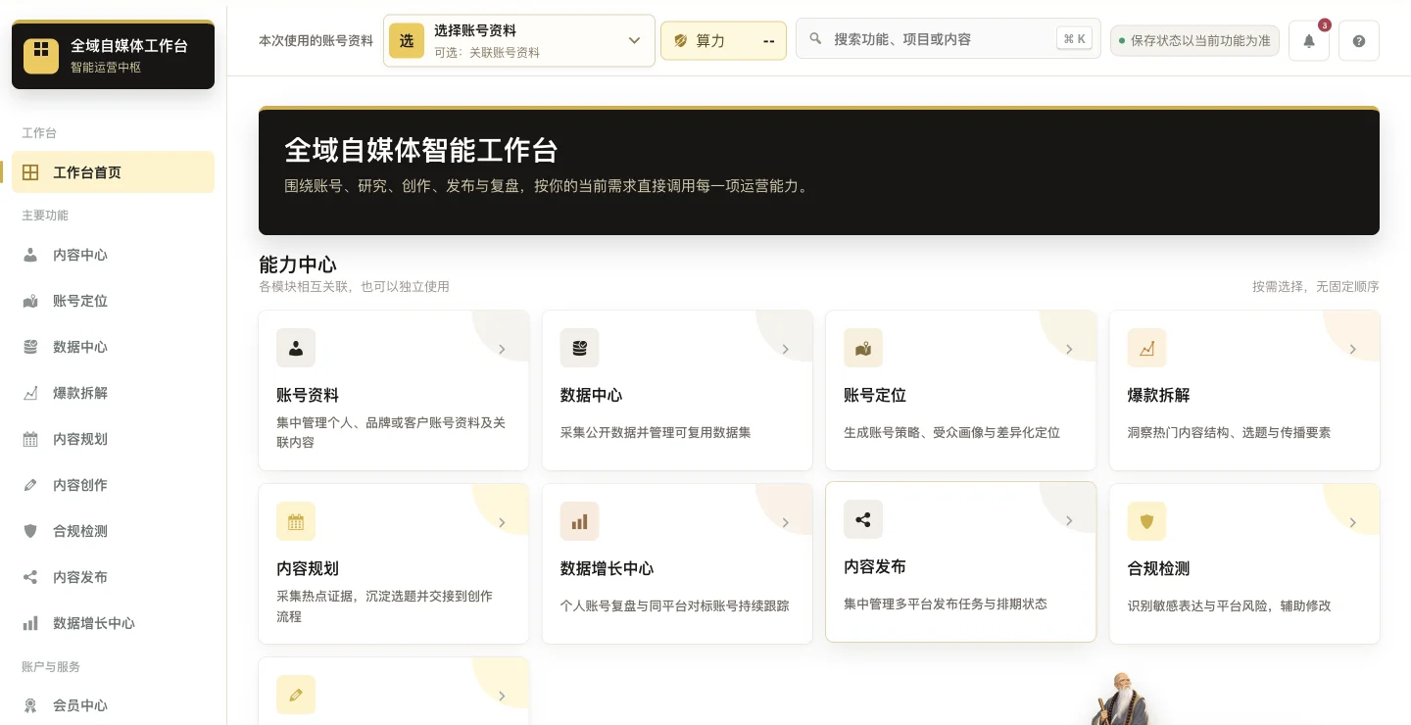Open the 账号定位 card map icon
The width and height of the screenshot is (1411, 725).
click(863, 348)
